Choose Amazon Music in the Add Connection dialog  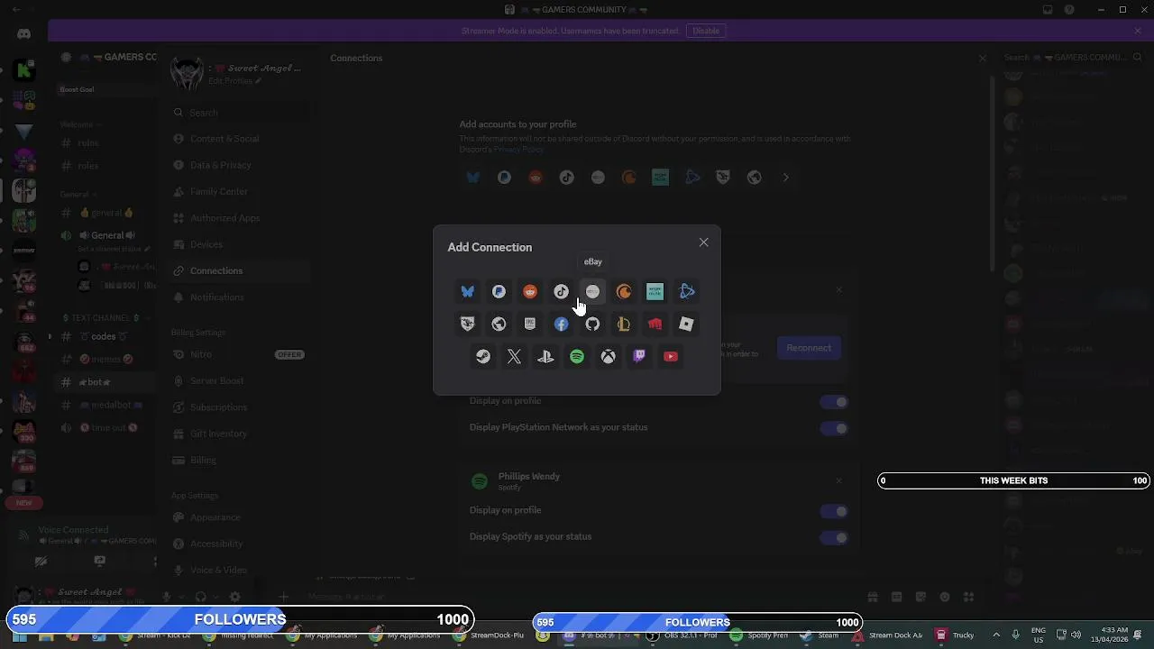click(x=655, y=291)
